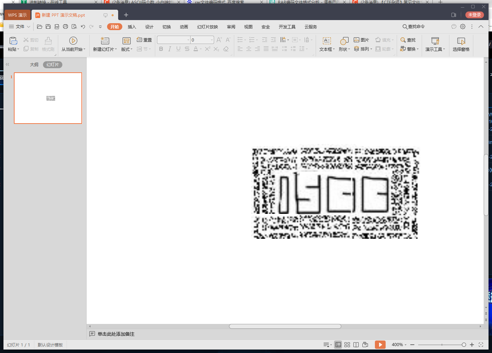
Task: Click the New Slide (新建幻灯片) icon
Action: click(x=105, y=41)
